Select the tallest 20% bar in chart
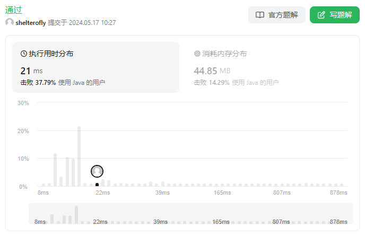The height and width of the screenshot is (236, 365). pos(79,156)
